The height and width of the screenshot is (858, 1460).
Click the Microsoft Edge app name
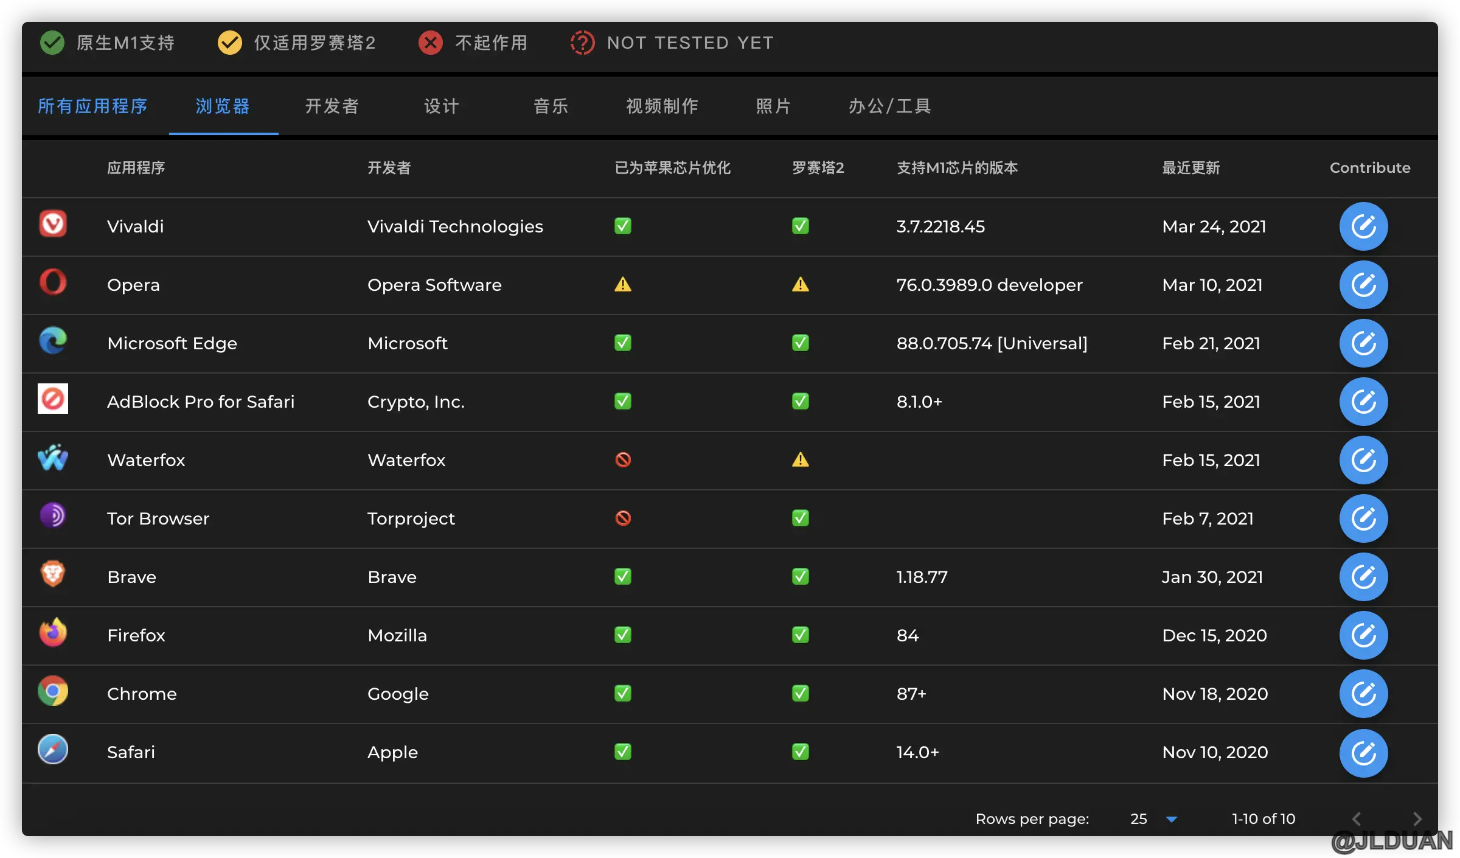(x=172, y=343)
